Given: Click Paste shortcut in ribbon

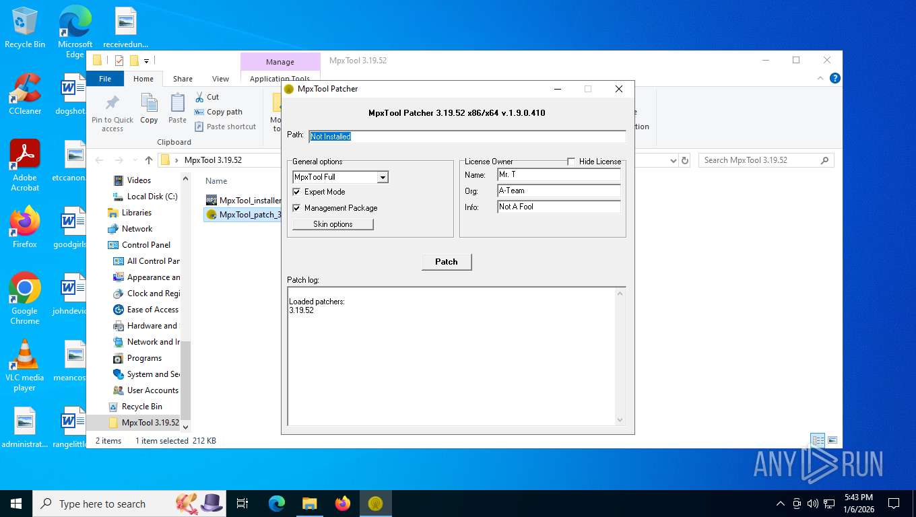Looking at the screenshot, I should point(226,127).
